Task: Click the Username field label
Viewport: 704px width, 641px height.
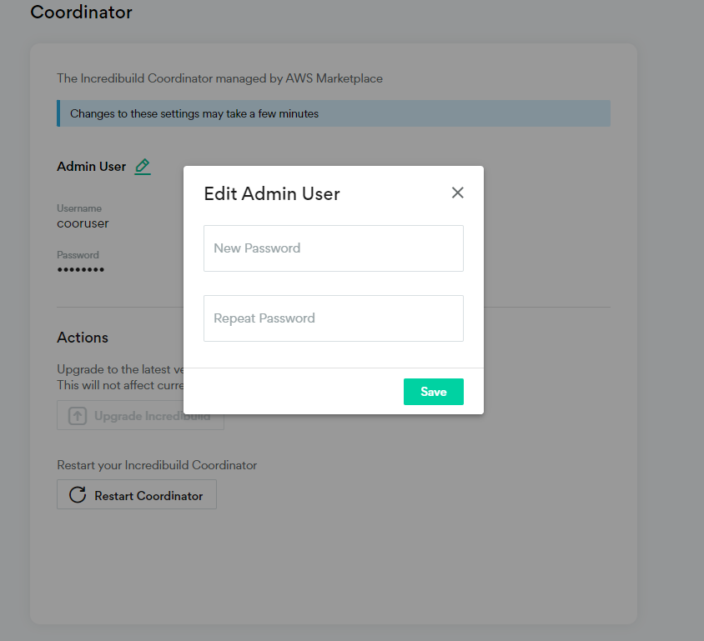Action: click(79, 208)
